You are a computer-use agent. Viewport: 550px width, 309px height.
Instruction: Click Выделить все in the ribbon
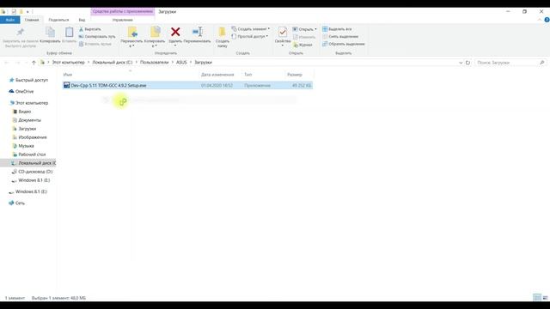337,29
